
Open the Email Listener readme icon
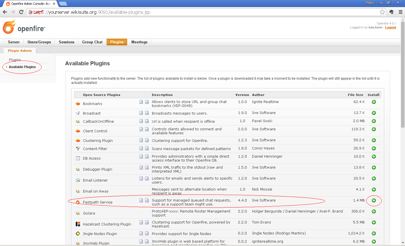click(141, 178)
